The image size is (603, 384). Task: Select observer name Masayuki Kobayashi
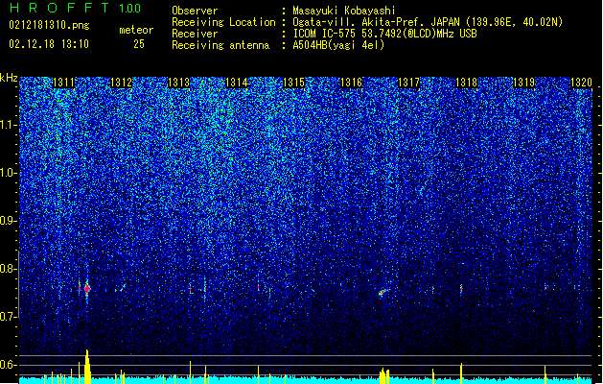[344, 11]
